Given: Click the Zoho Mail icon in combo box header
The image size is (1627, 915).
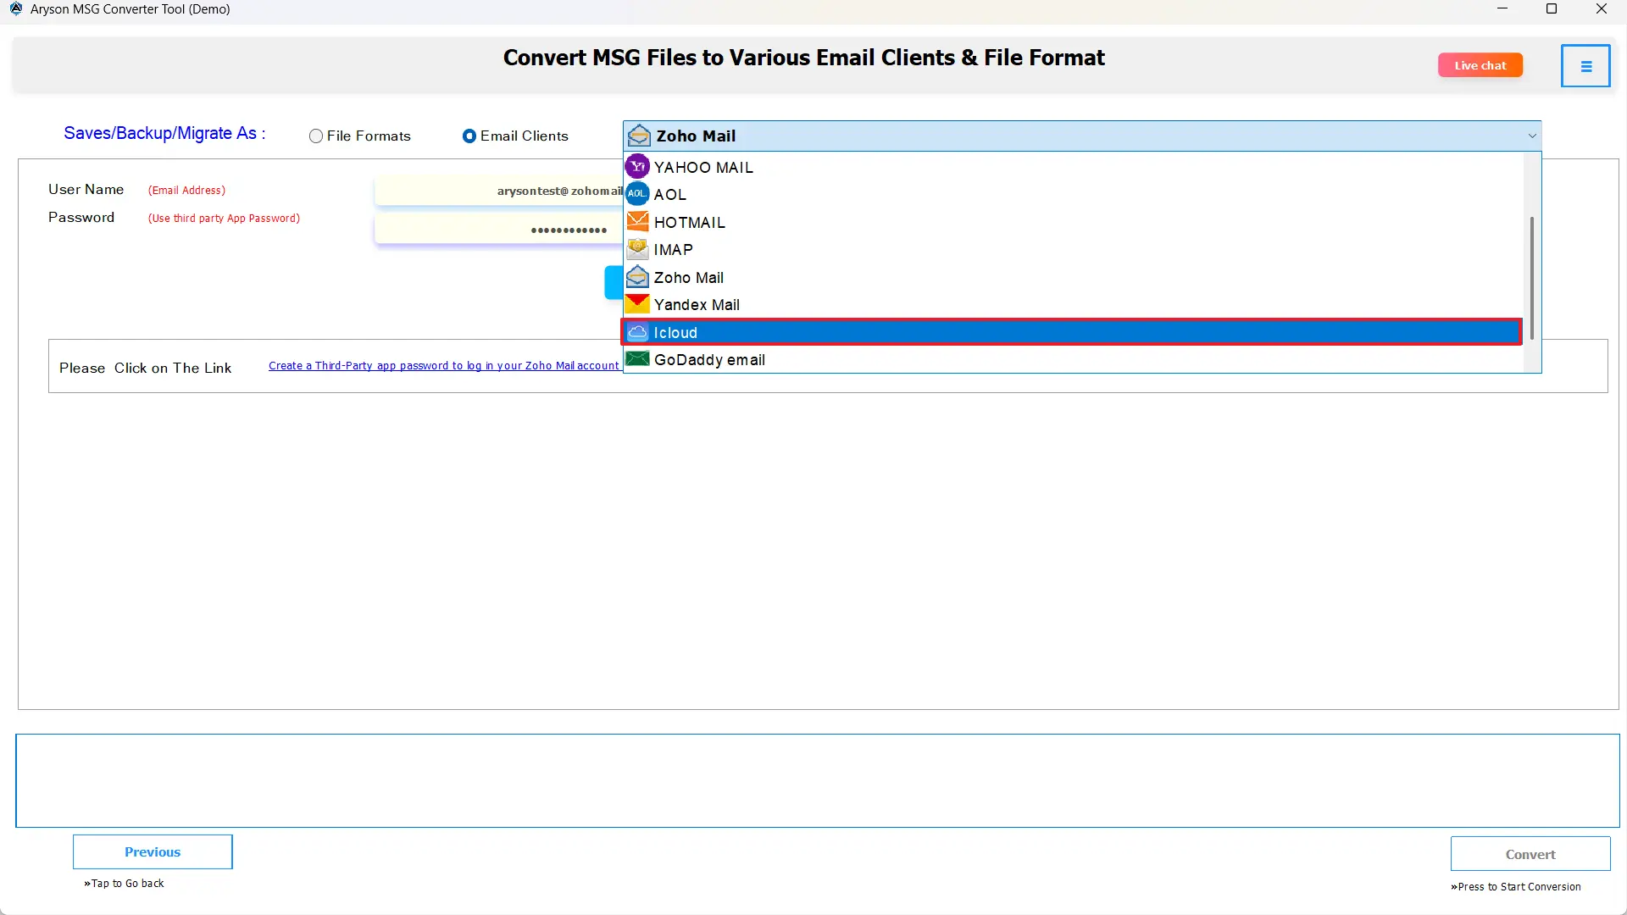Looking at the screenshot, I should click(639, 136).
